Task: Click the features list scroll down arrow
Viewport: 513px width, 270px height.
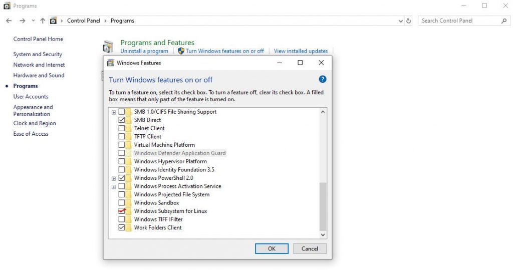Action: coord(323,234)
